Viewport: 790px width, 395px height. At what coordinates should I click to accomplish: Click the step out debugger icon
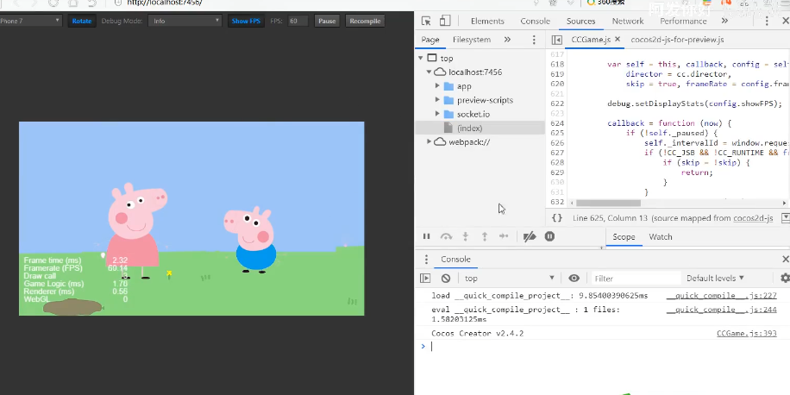click(485, 236)
